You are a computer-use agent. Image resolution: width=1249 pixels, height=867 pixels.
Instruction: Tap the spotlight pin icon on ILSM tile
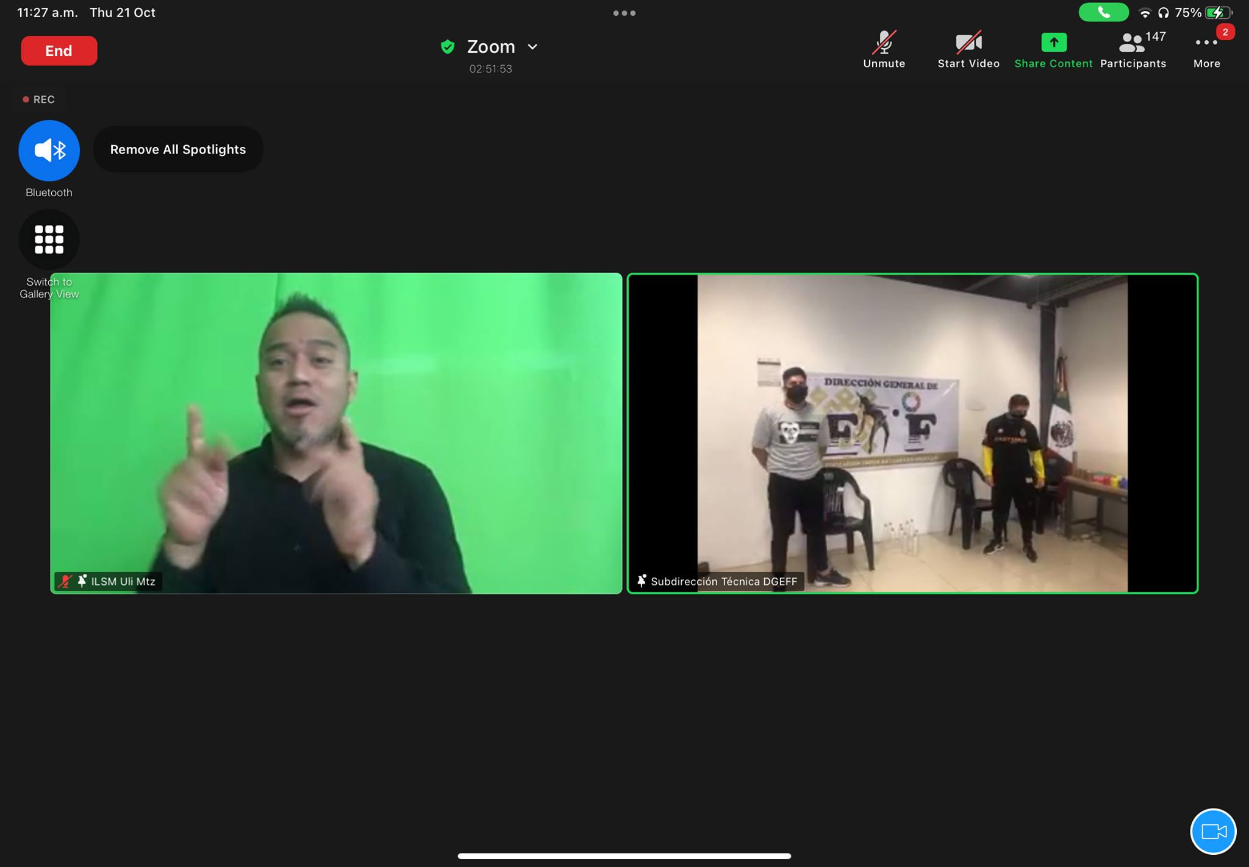pyautogui.click(x=82, y=581)
